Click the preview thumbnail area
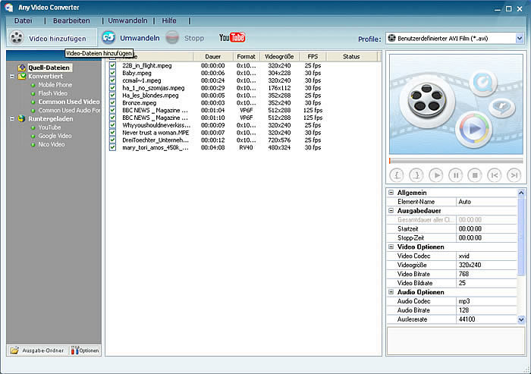 pyautogui.click(x=456, y=104)
